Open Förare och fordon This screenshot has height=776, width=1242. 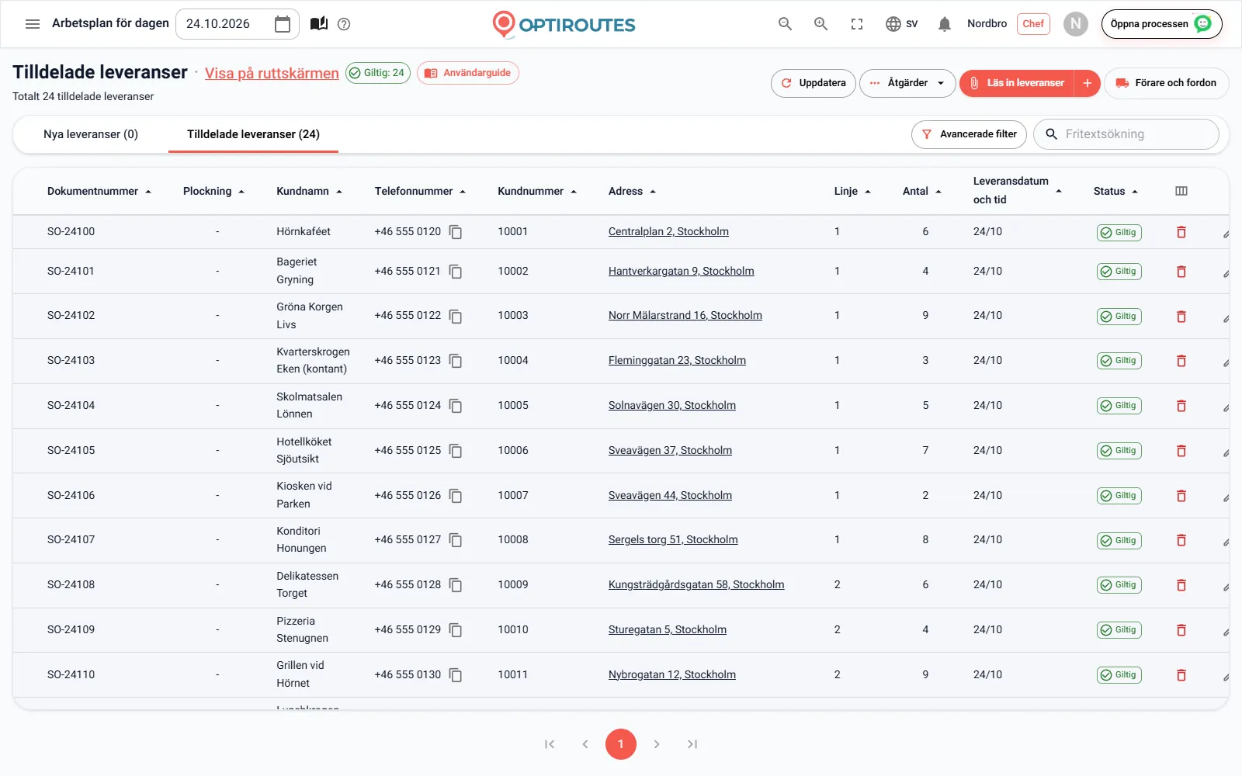pyautogui.click(x=1166, y=83)
